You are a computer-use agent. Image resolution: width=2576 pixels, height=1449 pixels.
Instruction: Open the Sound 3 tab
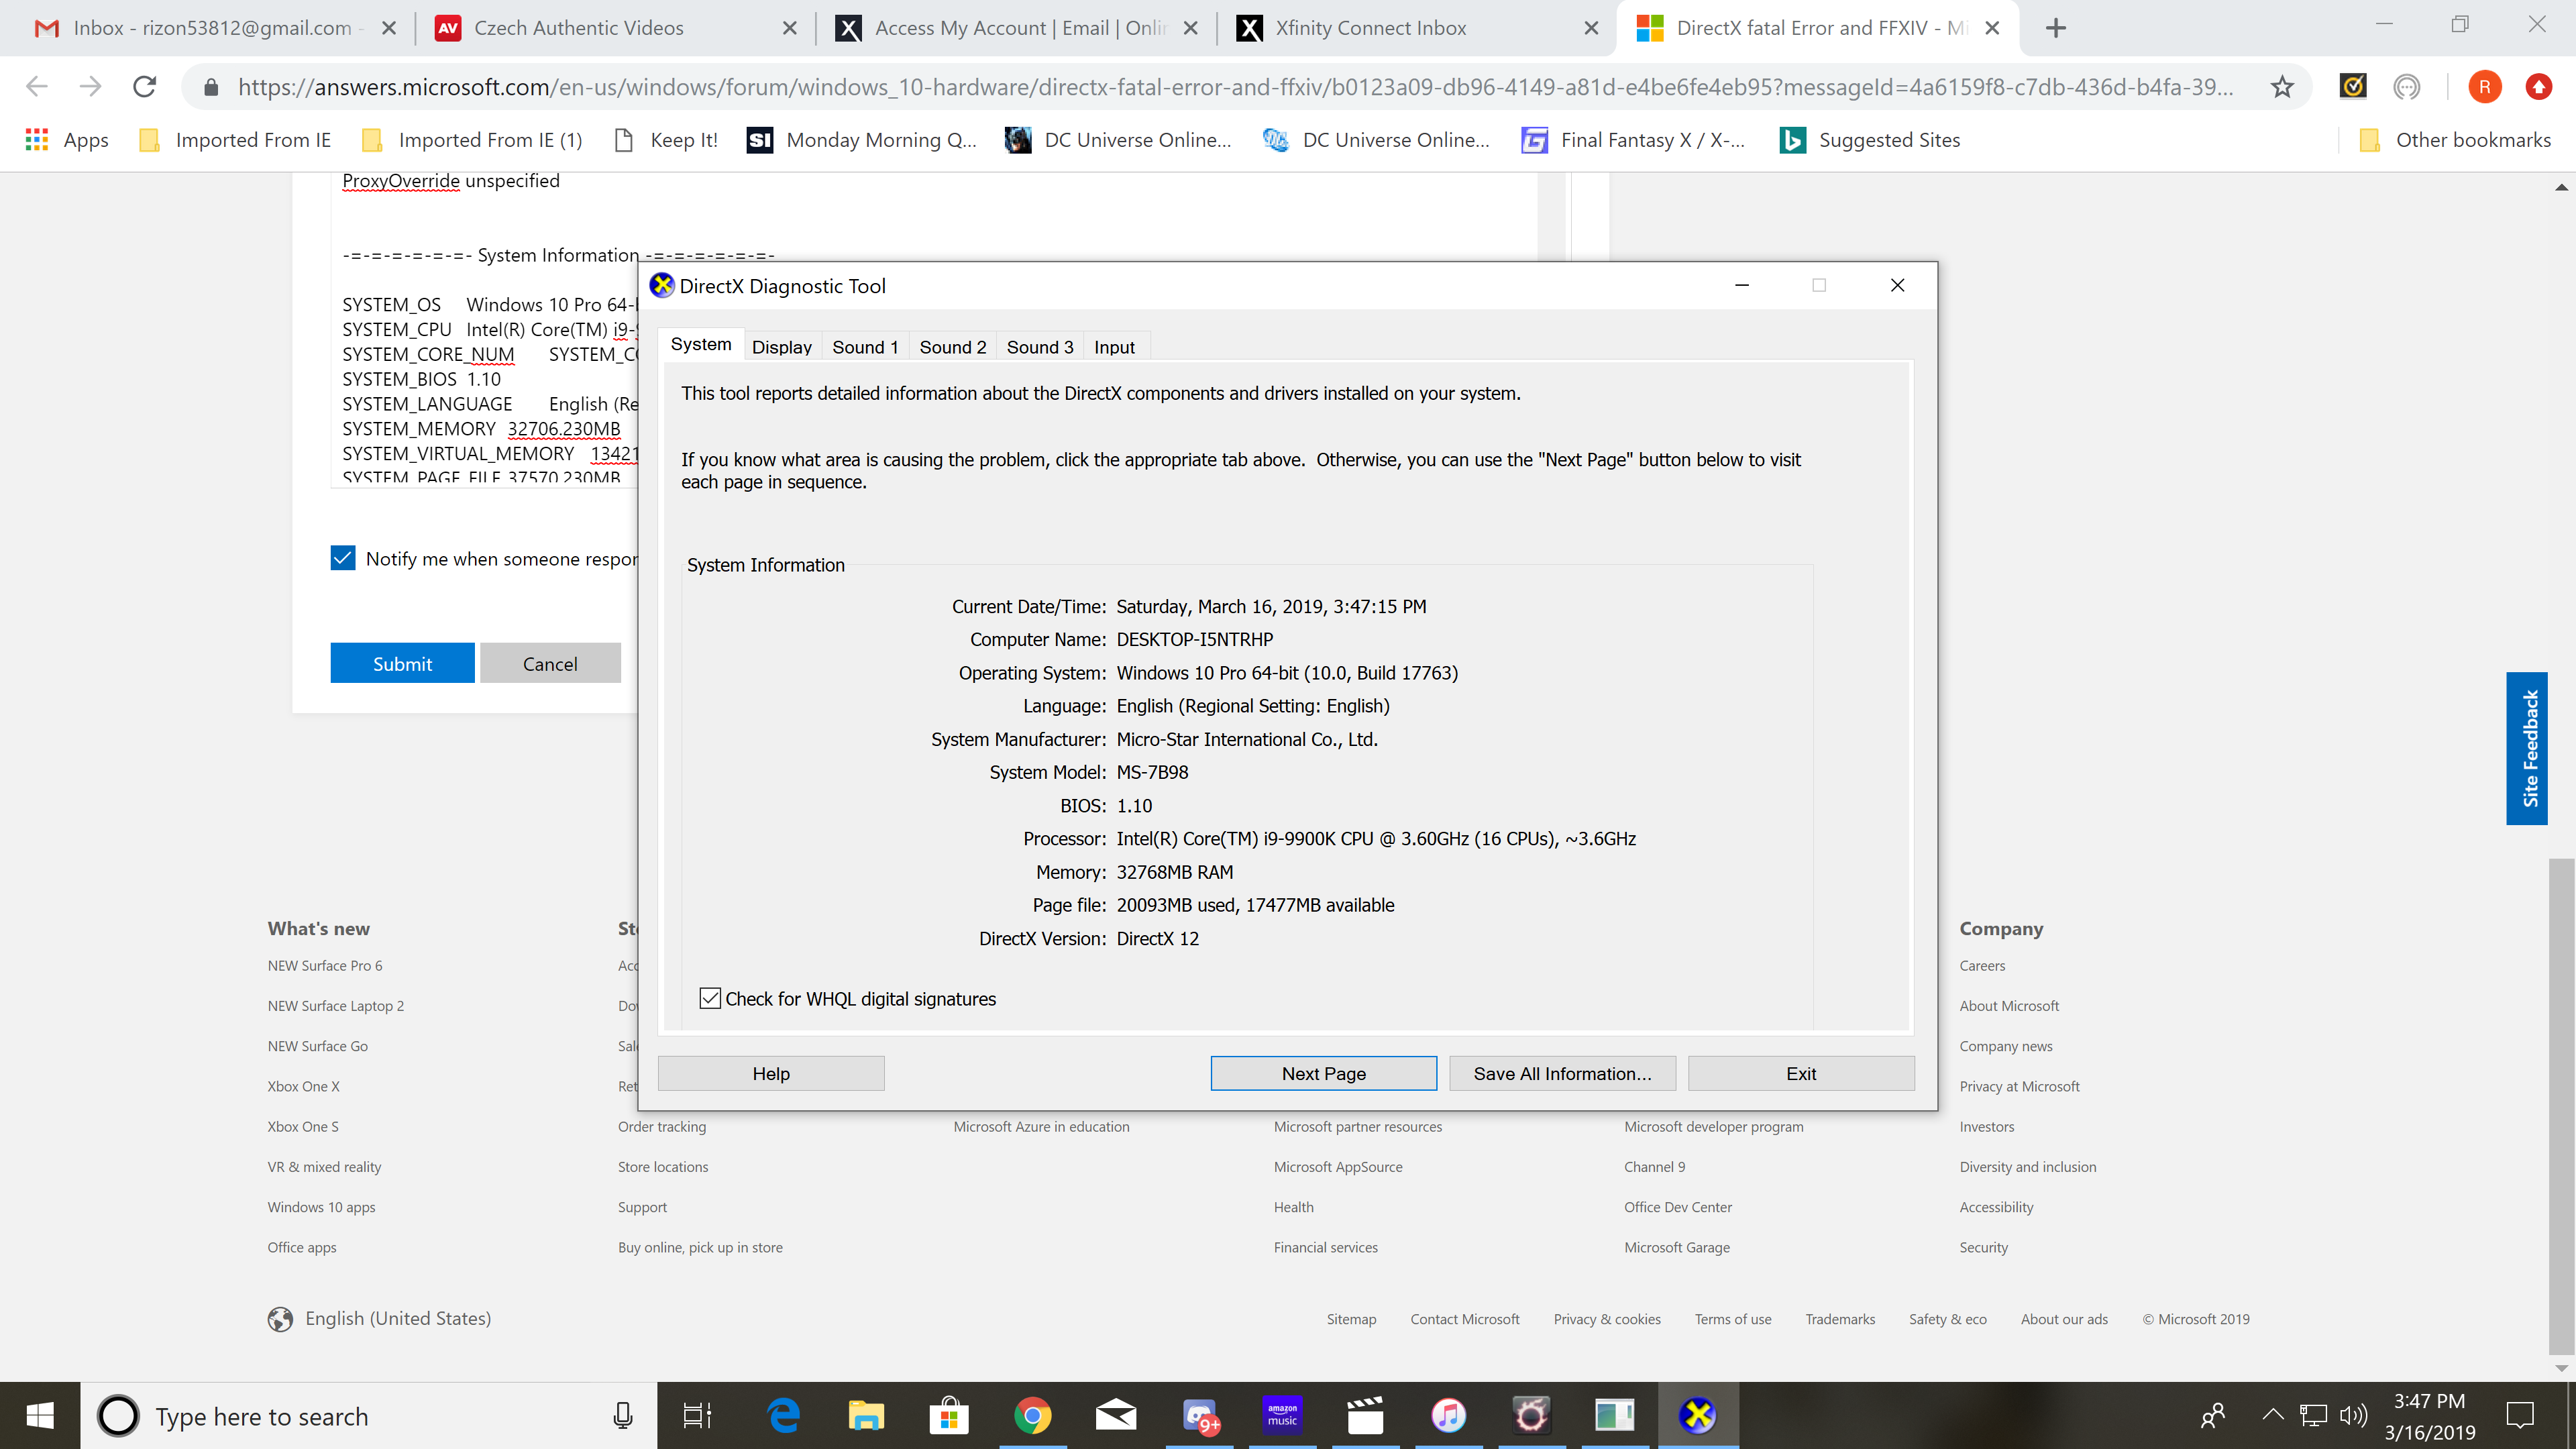coord(1039,347)
